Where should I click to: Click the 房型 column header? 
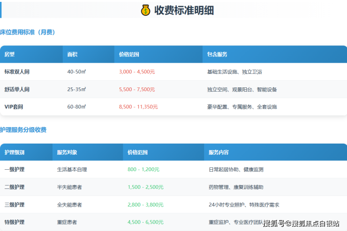(x=9, y=54)
